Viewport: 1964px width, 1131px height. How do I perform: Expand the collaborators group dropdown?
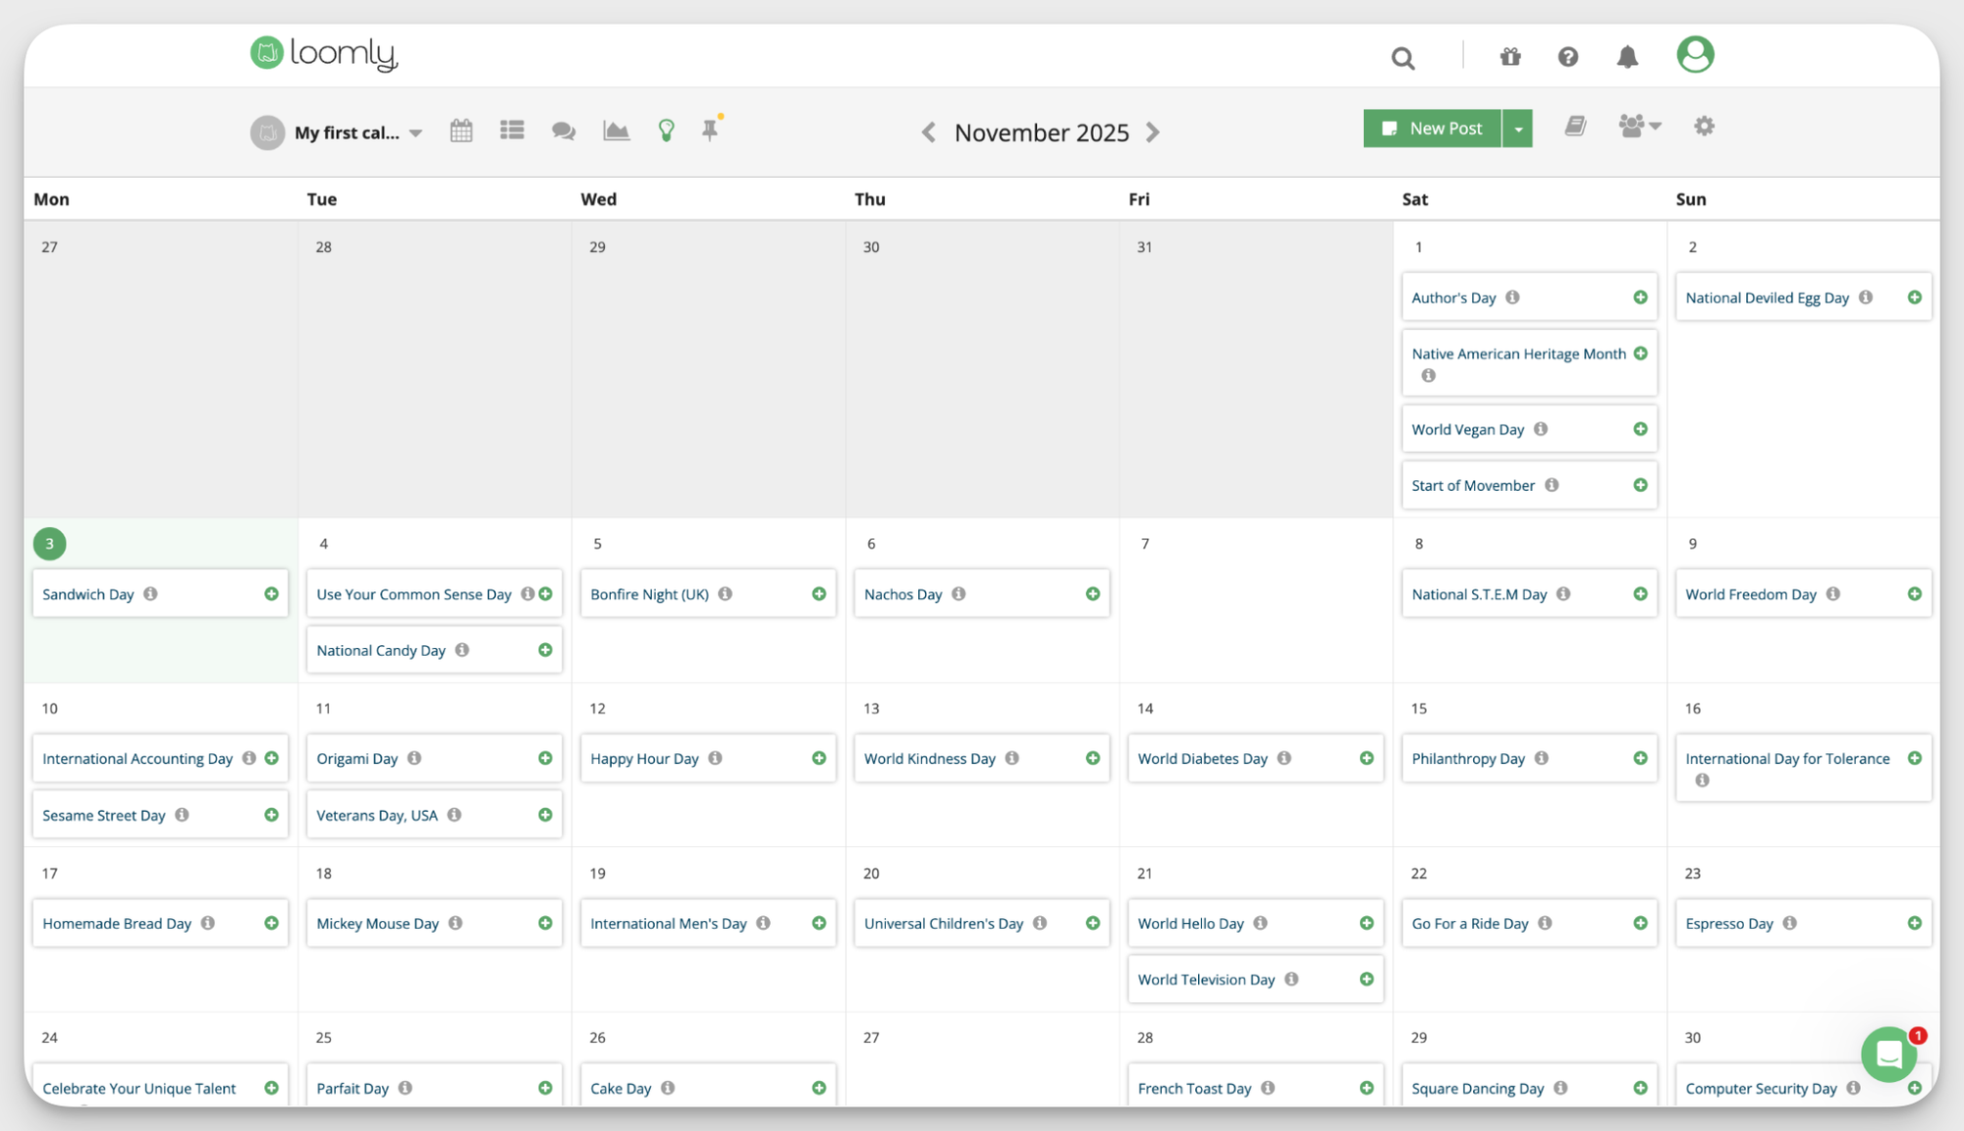point(1639,127)
